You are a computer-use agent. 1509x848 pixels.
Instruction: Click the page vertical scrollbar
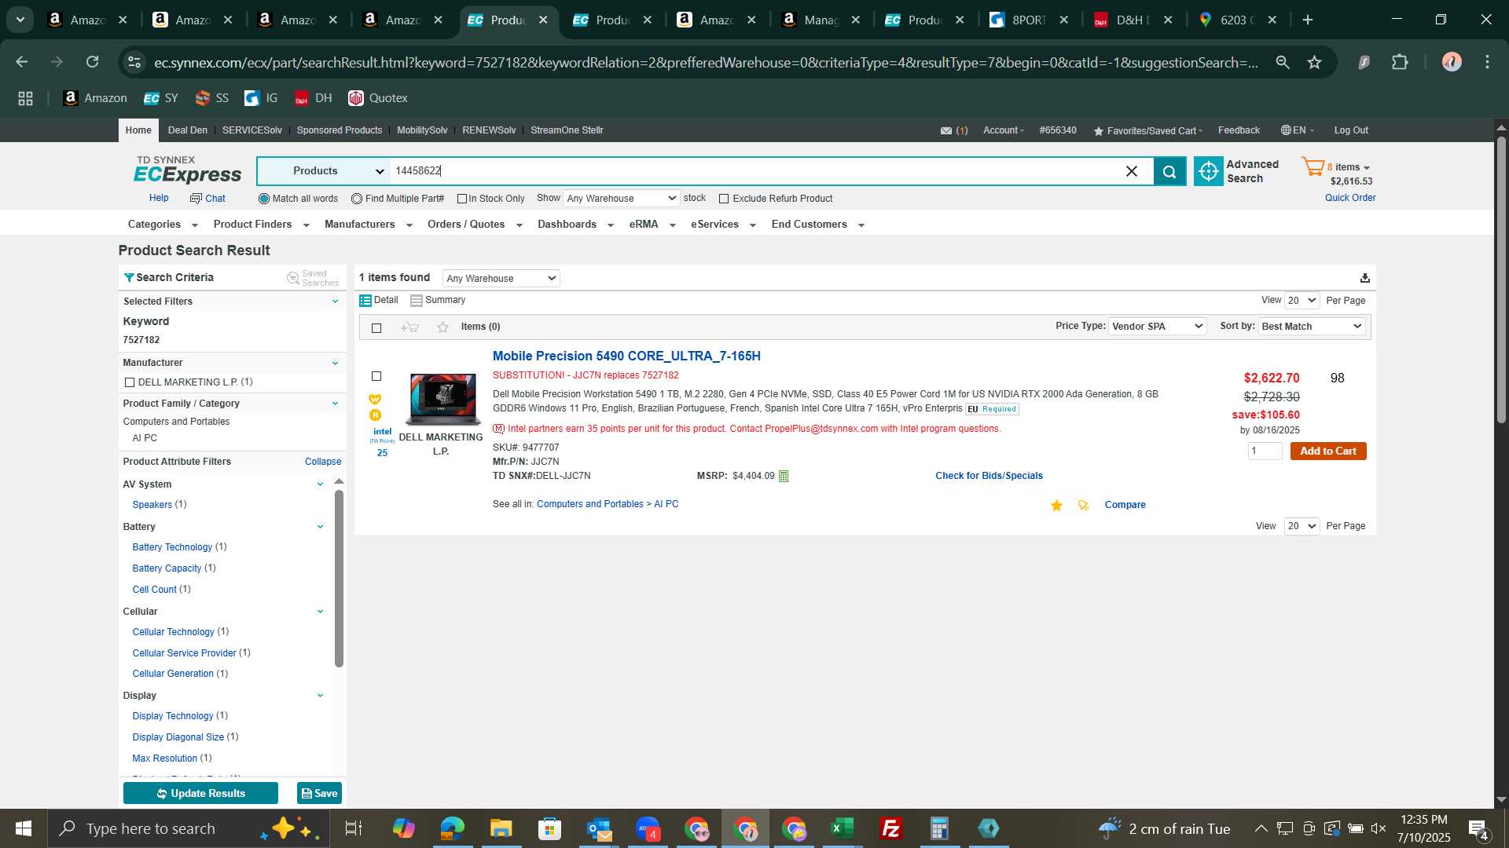(1500, 281)
